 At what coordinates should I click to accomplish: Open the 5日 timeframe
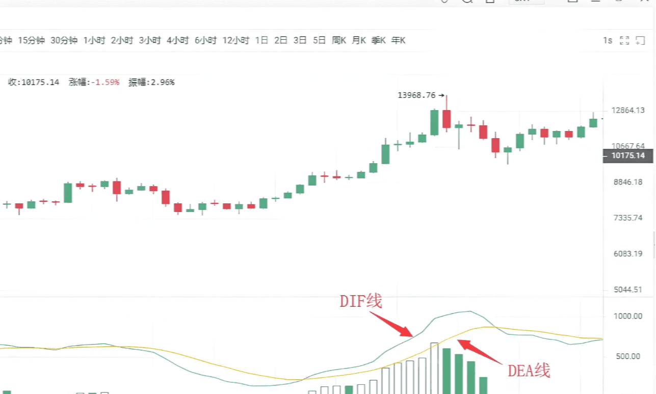(319, 40)
